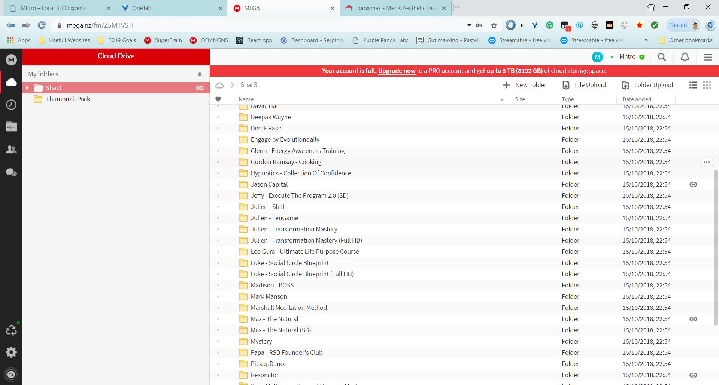Click the transfers icon at sidebar bottom
719x385 pixels.
[11, 375]
